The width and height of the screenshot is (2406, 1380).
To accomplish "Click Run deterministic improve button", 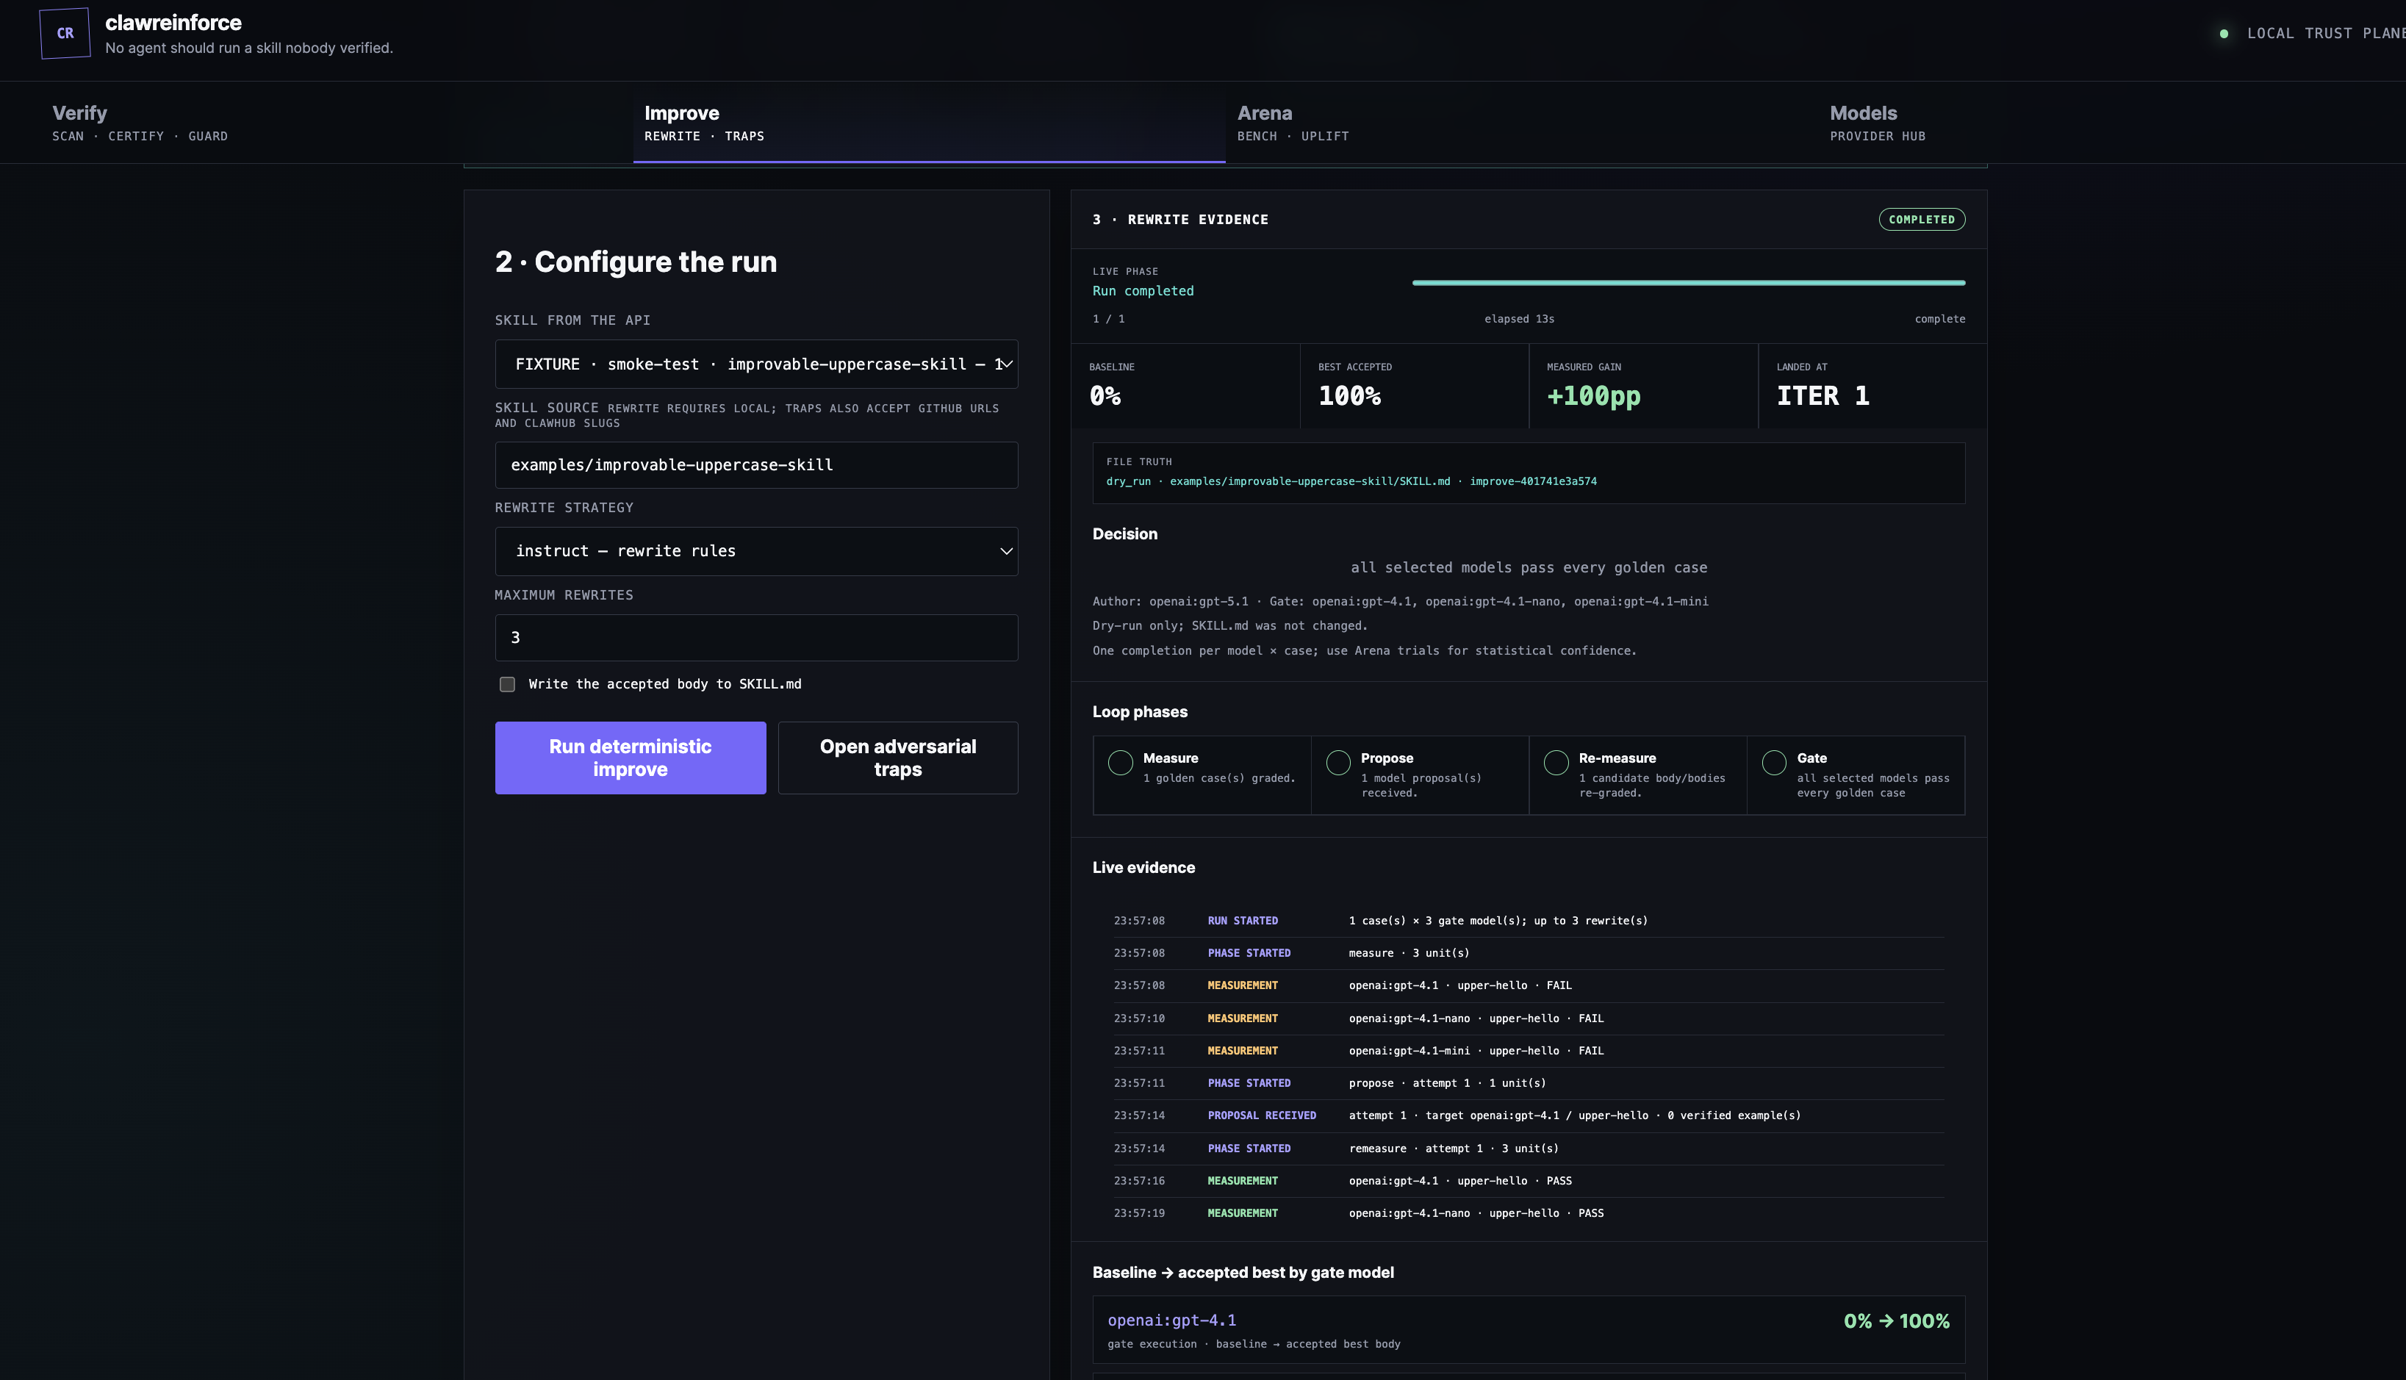I will tap(631, 758).
